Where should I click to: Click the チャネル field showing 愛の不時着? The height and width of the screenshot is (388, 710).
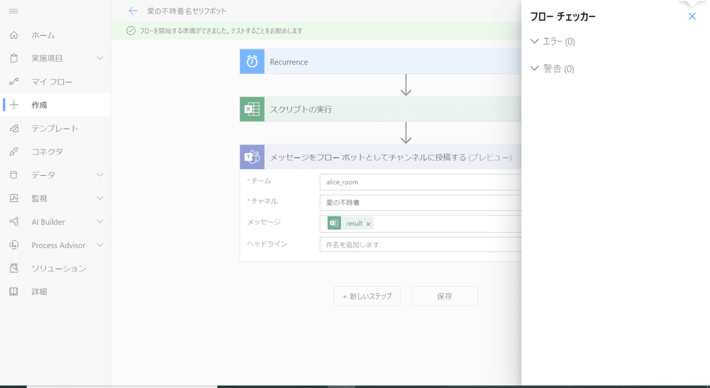click(420, 203)
